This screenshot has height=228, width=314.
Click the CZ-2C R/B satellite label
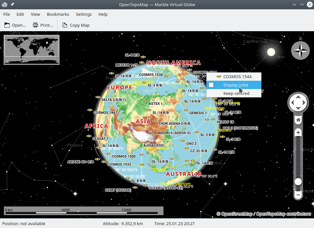(x=199, y=151)
